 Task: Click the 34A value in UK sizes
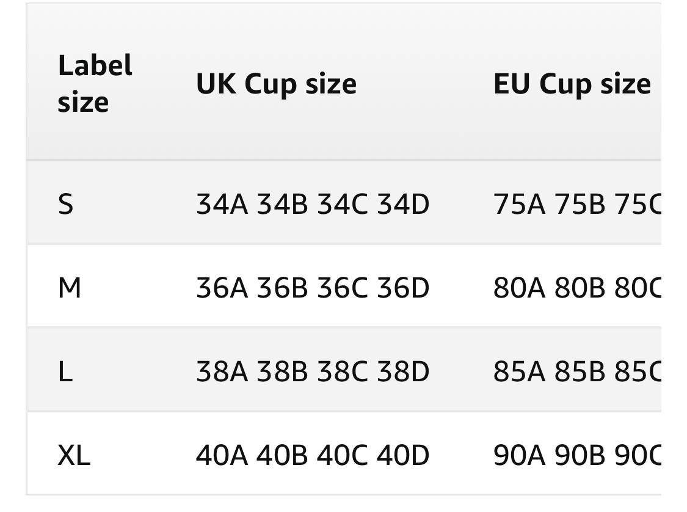[x=222, y=203]
